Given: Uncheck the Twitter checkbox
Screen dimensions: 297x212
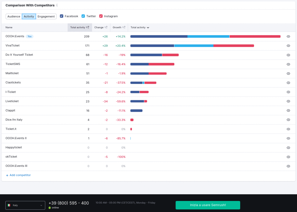Looking at the screenshot, I should (83, 16).
